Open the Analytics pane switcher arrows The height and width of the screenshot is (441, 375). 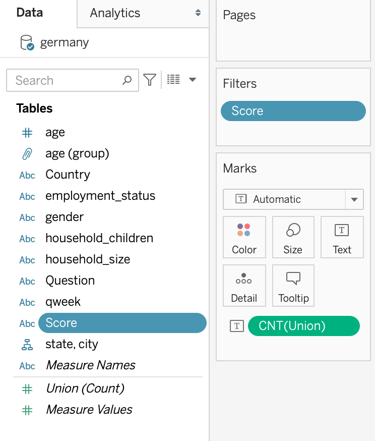point(198,13)
